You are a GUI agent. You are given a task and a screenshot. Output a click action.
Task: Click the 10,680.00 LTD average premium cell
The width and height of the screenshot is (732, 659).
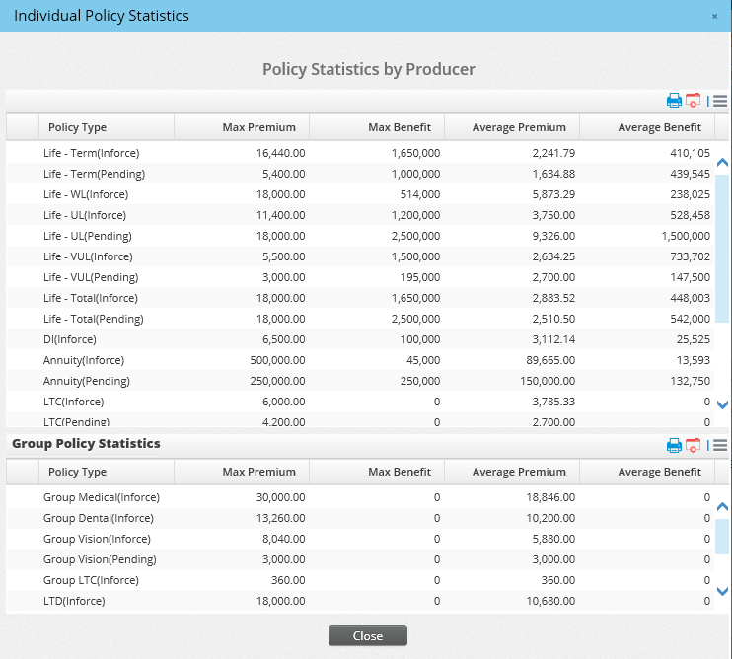point(550,601)
